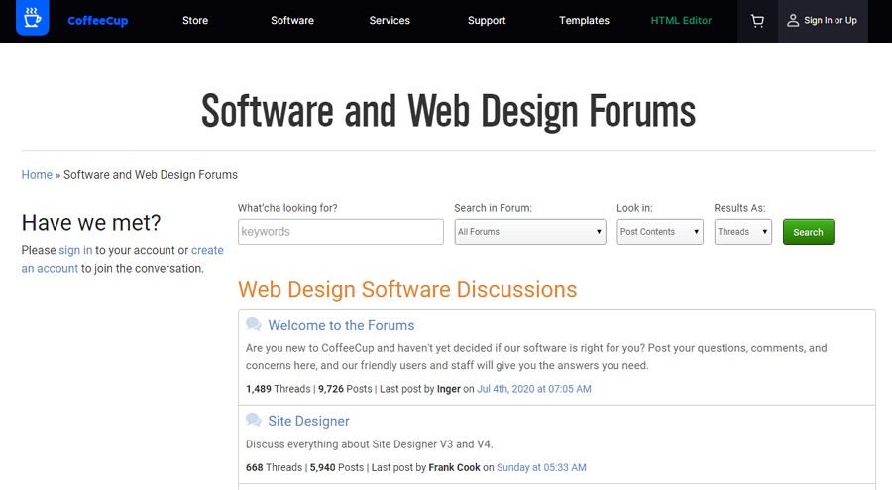Click the Look in: label
The height and width of the screenshot is (490, 892).
click(634, 208)
